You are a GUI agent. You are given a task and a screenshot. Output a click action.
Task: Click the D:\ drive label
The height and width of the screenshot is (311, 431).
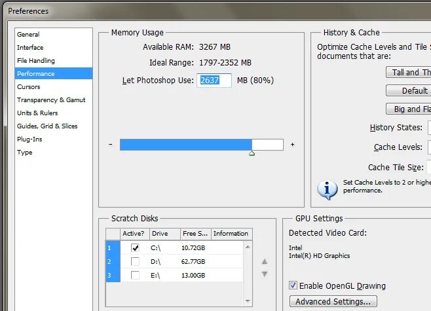click(156, 261)
